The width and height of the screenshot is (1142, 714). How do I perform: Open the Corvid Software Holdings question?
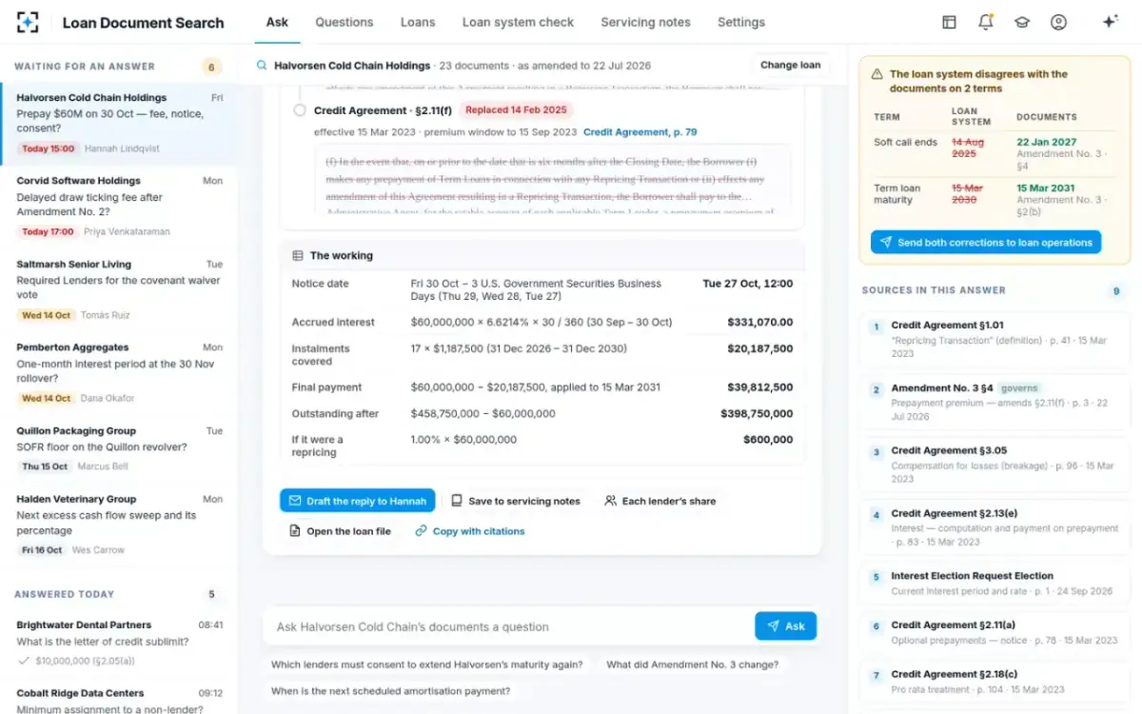pos(119,206)
